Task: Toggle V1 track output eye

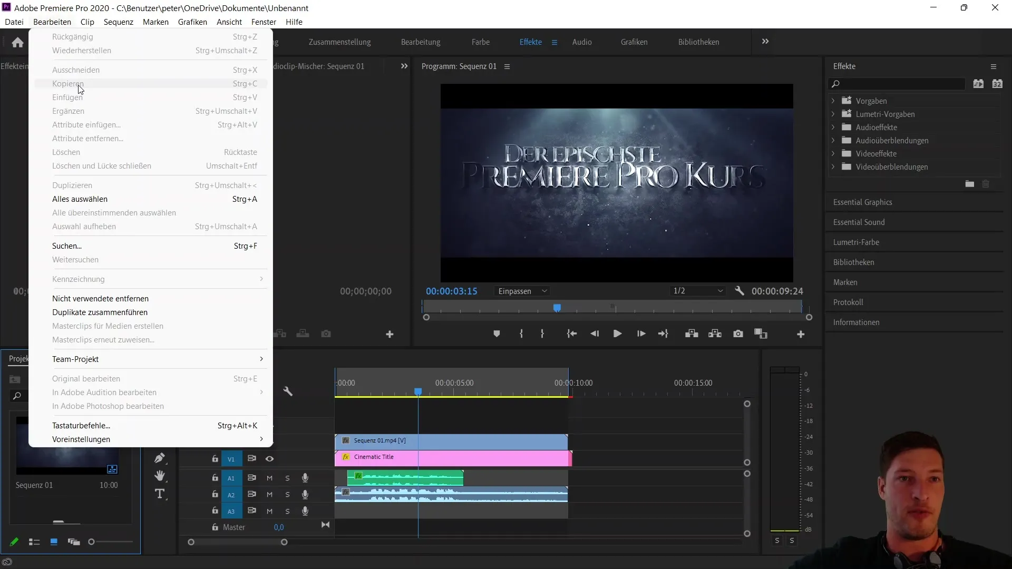Action: tap(269, 459)
